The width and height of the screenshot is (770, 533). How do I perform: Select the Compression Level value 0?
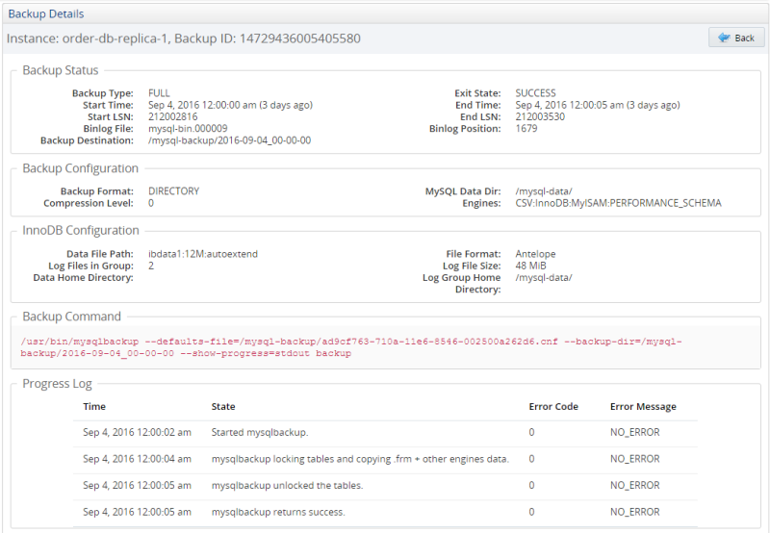(151, 203)
